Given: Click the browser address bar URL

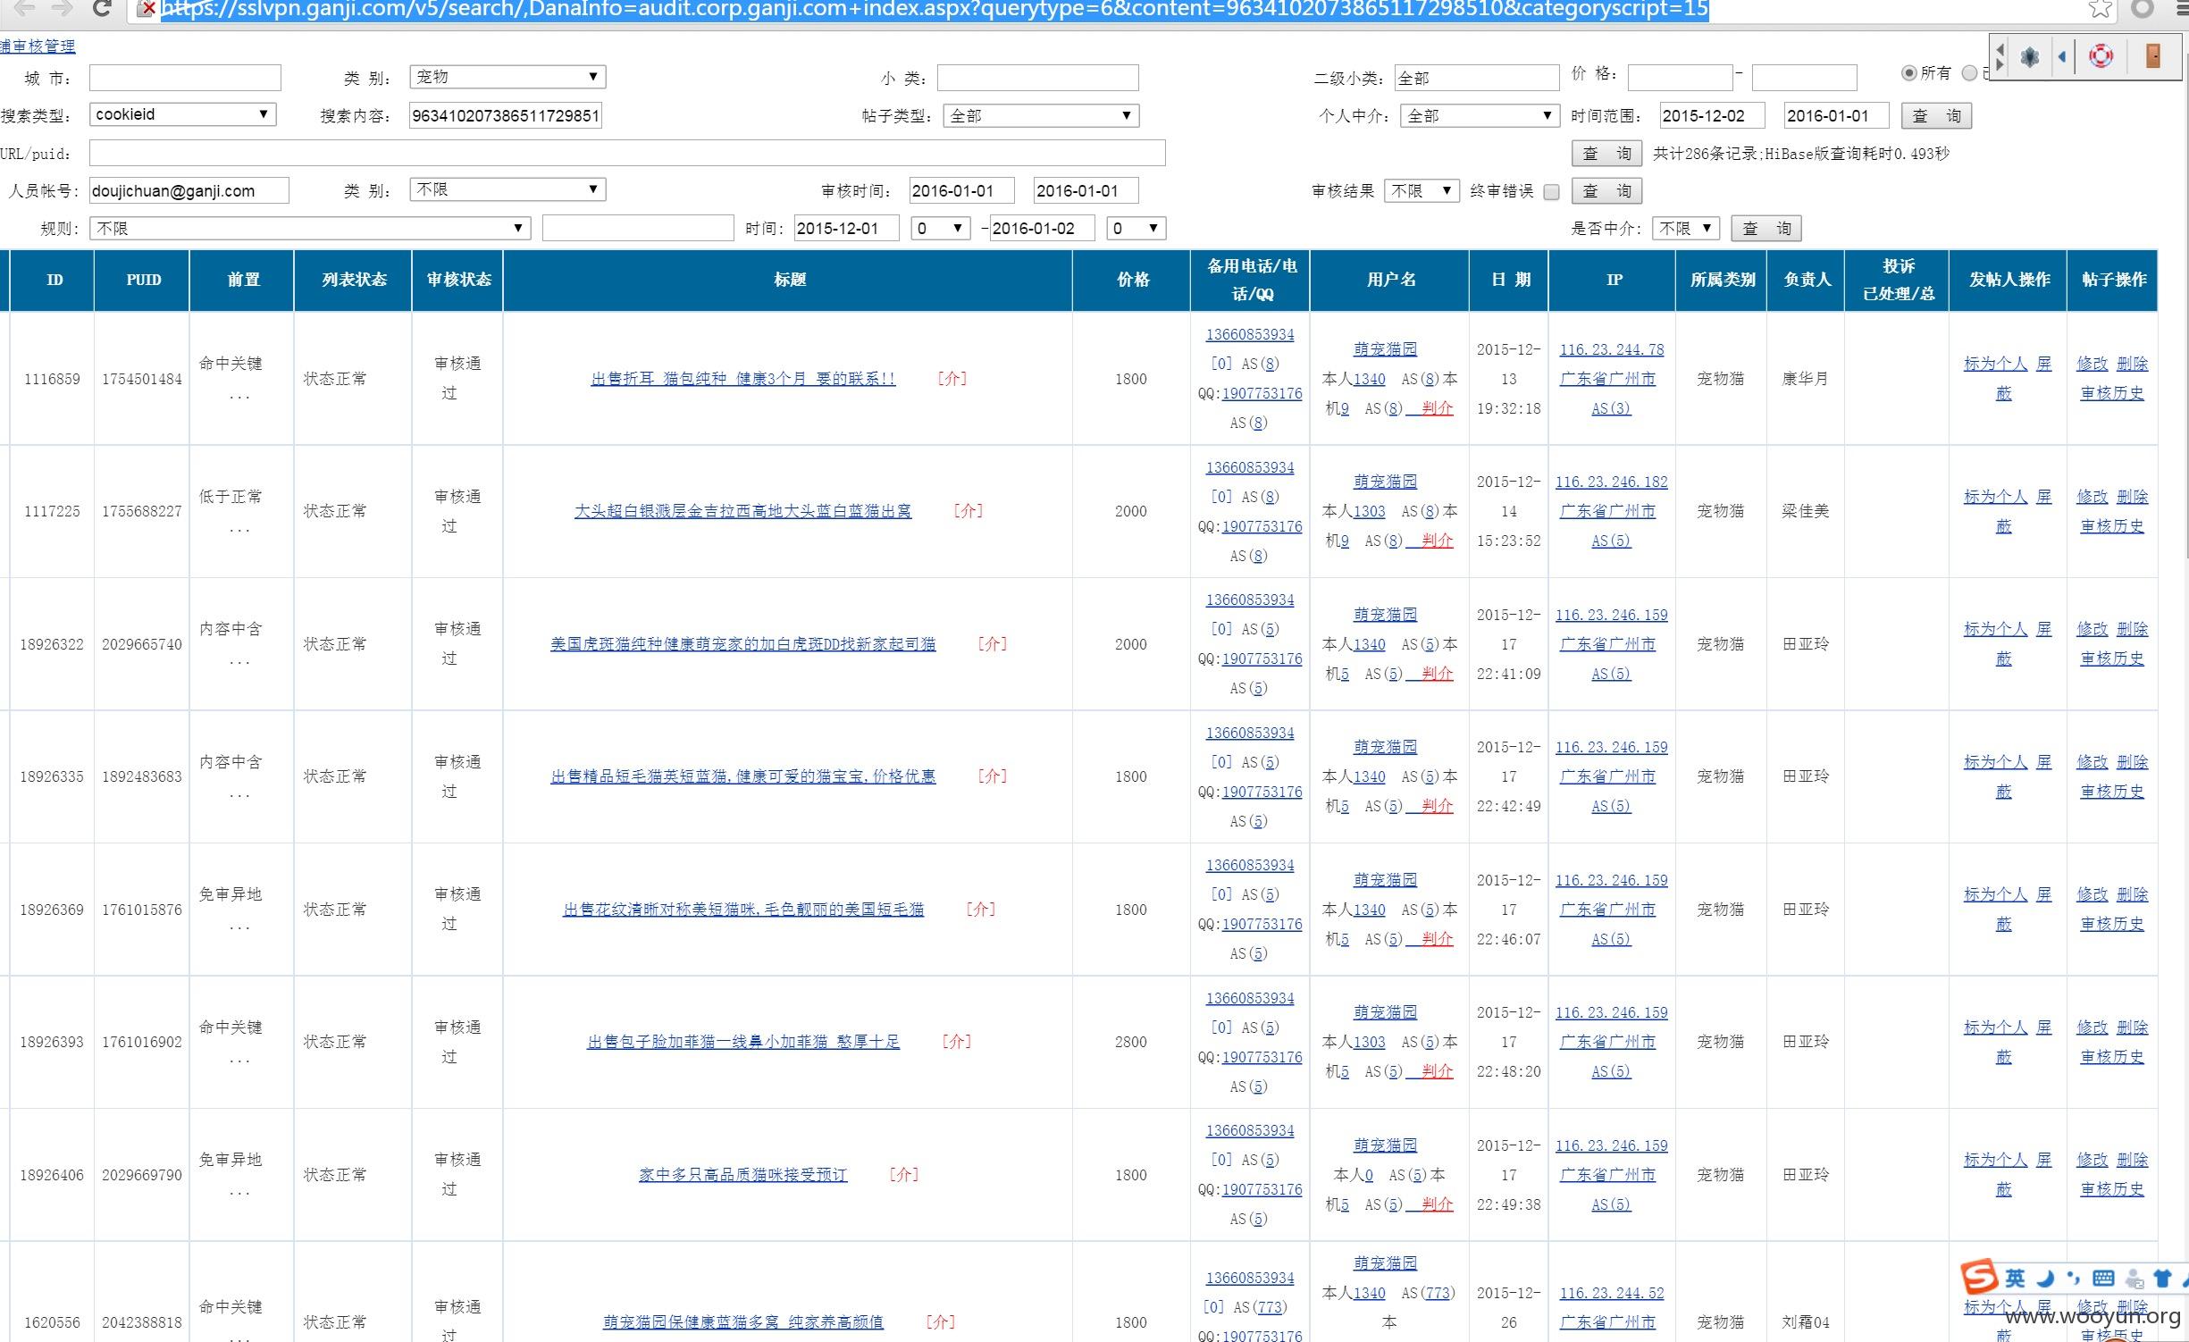Looking at the screenshot, I should pos(934,10).
